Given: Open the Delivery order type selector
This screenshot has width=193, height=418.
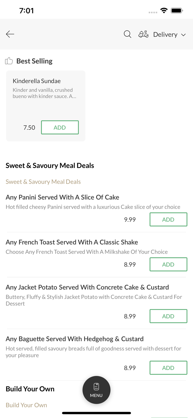Looking at the screenshot, I should point(165,35).
